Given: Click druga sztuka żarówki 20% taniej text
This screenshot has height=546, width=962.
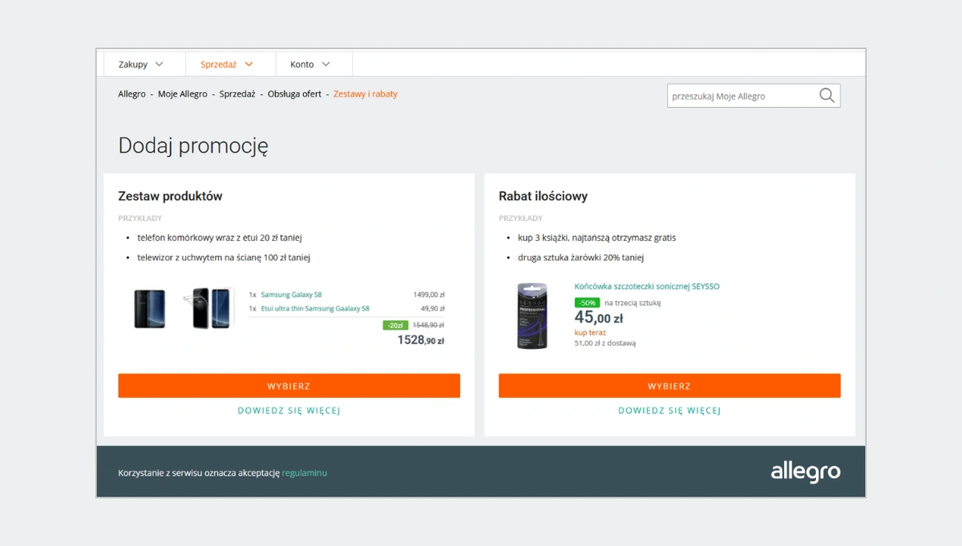Looking at the screenshot, I should point(581,258).
